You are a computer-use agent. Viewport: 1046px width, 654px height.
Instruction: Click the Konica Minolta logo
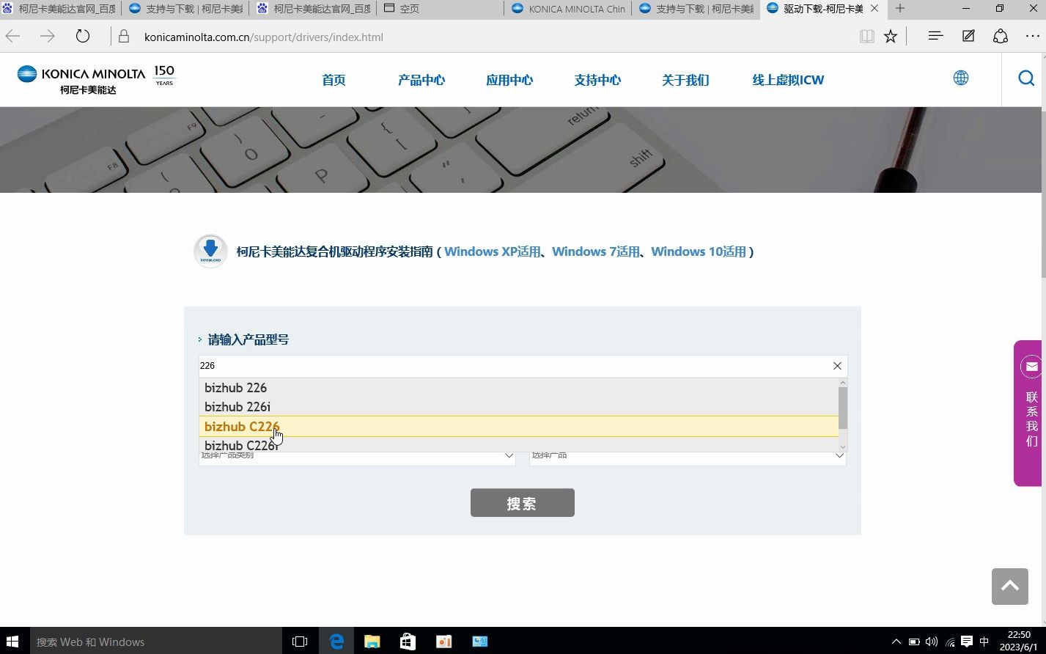click(x=97, y=79)
